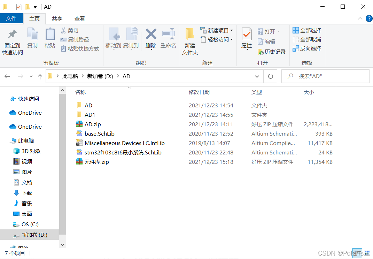Open the 文件 menu tab
373x259 pixels.
point(11,18)
